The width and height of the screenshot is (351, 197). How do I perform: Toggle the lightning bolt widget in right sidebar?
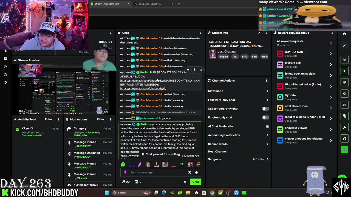click(x=344, y=71)
